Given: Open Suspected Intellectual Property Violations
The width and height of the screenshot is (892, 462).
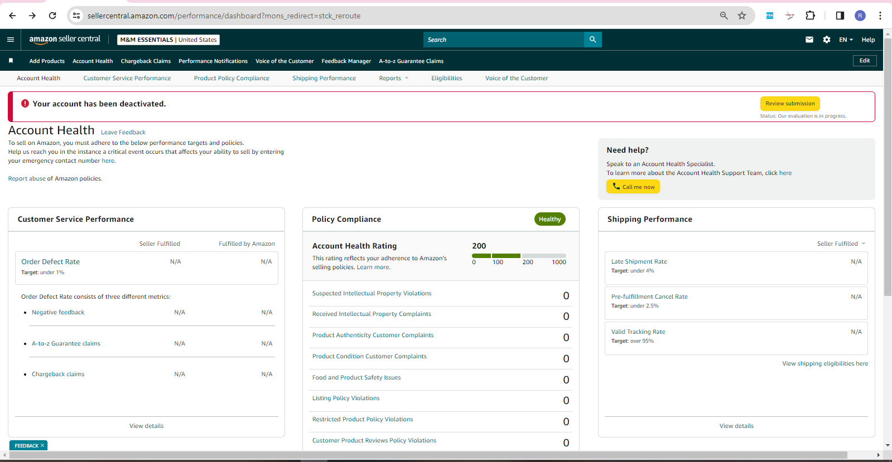Looking at the screenshot, I should tap(372, 293).
